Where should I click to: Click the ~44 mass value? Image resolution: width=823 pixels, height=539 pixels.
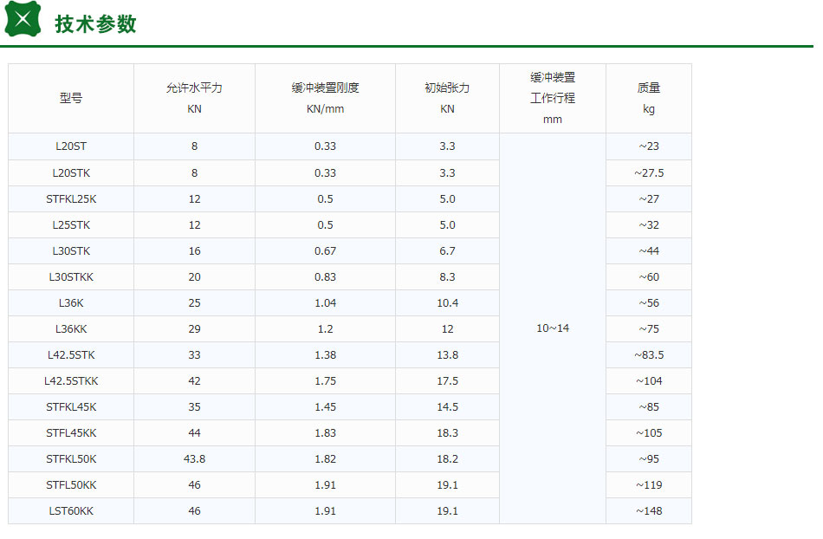(649, 251)
